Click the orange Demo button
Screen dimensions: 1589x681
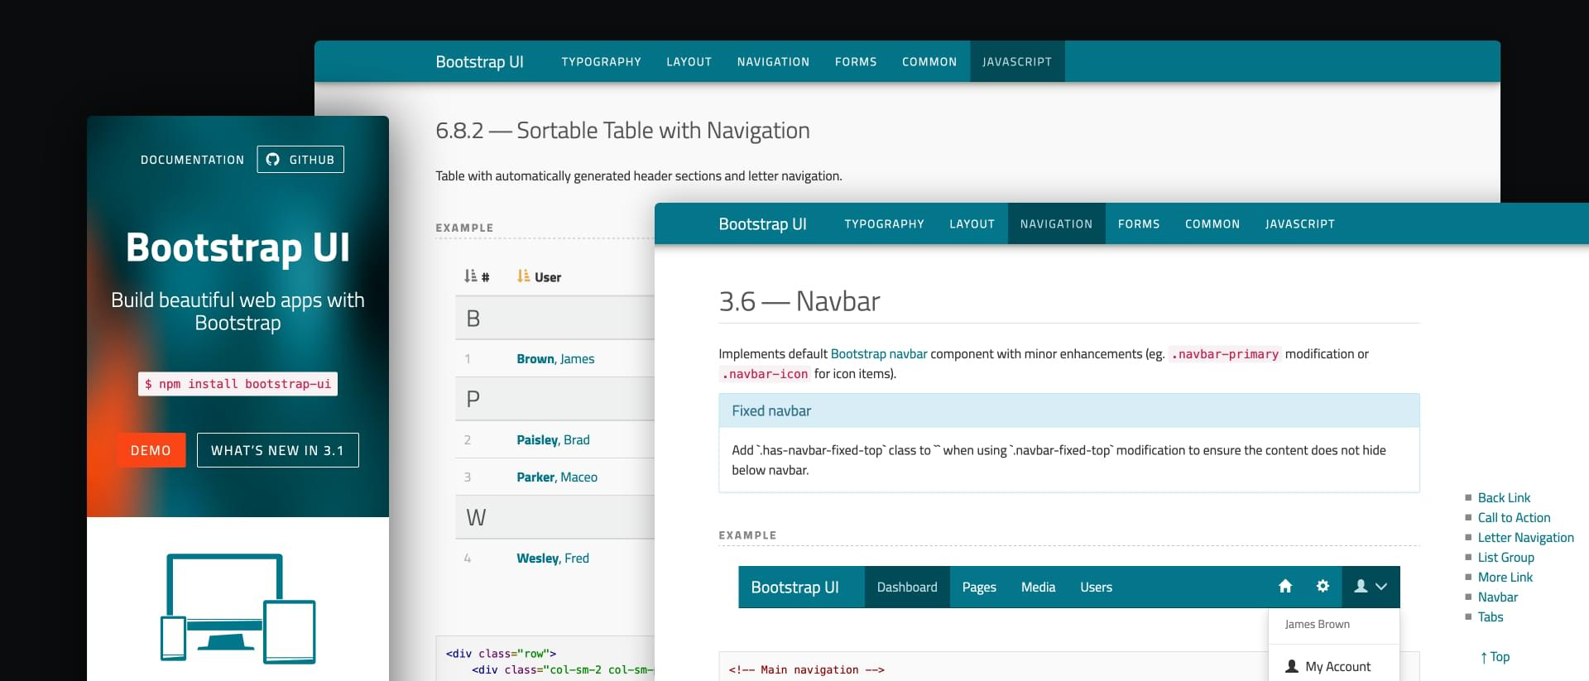[x=151, y=450]
